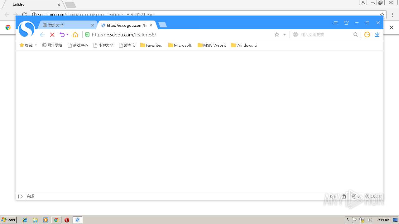399x224 pixels.
Task: Click the search magnifier icon
Action: pos(356,35)
